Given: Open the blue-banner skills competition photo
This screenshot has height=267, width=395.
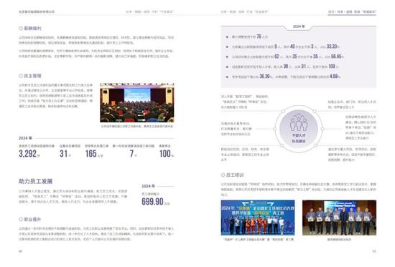Looking at the screenshot, I should point(258,218).
